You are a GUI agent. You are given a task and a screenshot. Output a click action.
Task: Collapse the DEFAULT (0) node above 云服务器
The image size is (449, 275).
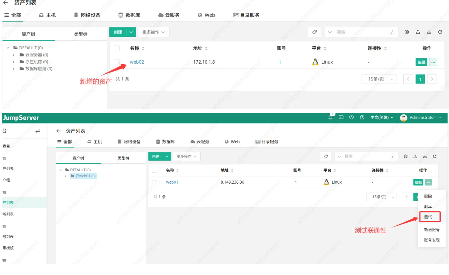(8, 48)
